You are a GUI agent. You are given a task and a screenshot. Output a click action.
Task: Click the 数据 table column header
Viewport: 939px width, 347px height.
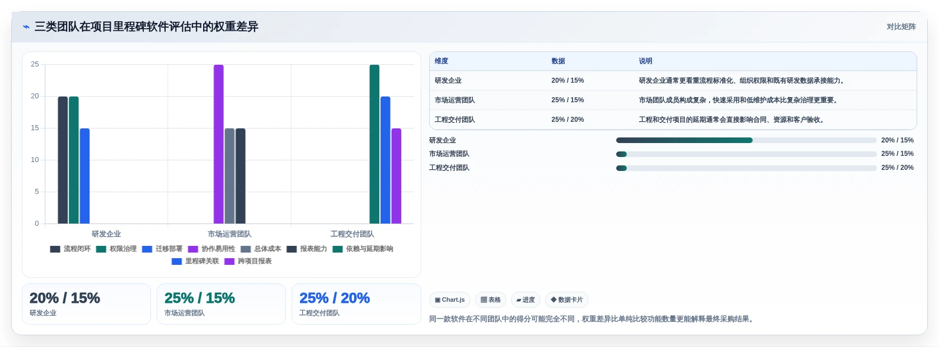pos(558,61)
